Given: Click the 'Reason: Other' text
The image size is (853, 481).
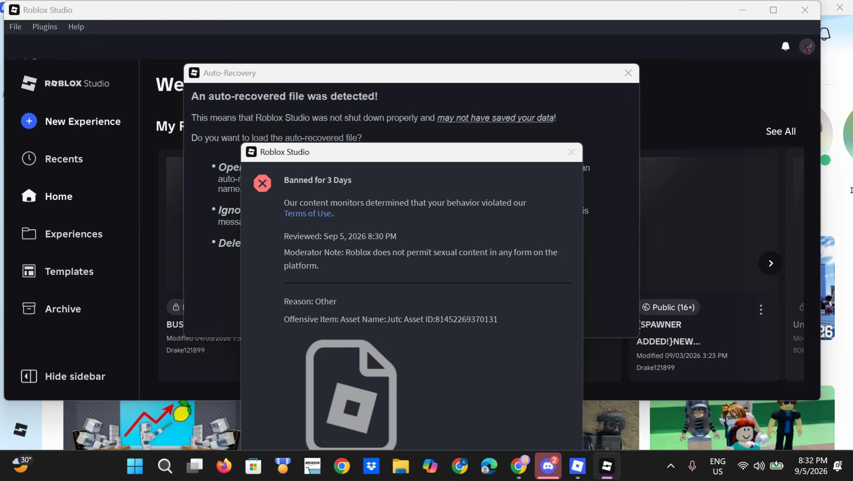Looking at the screenshot, I should point(310,301).
